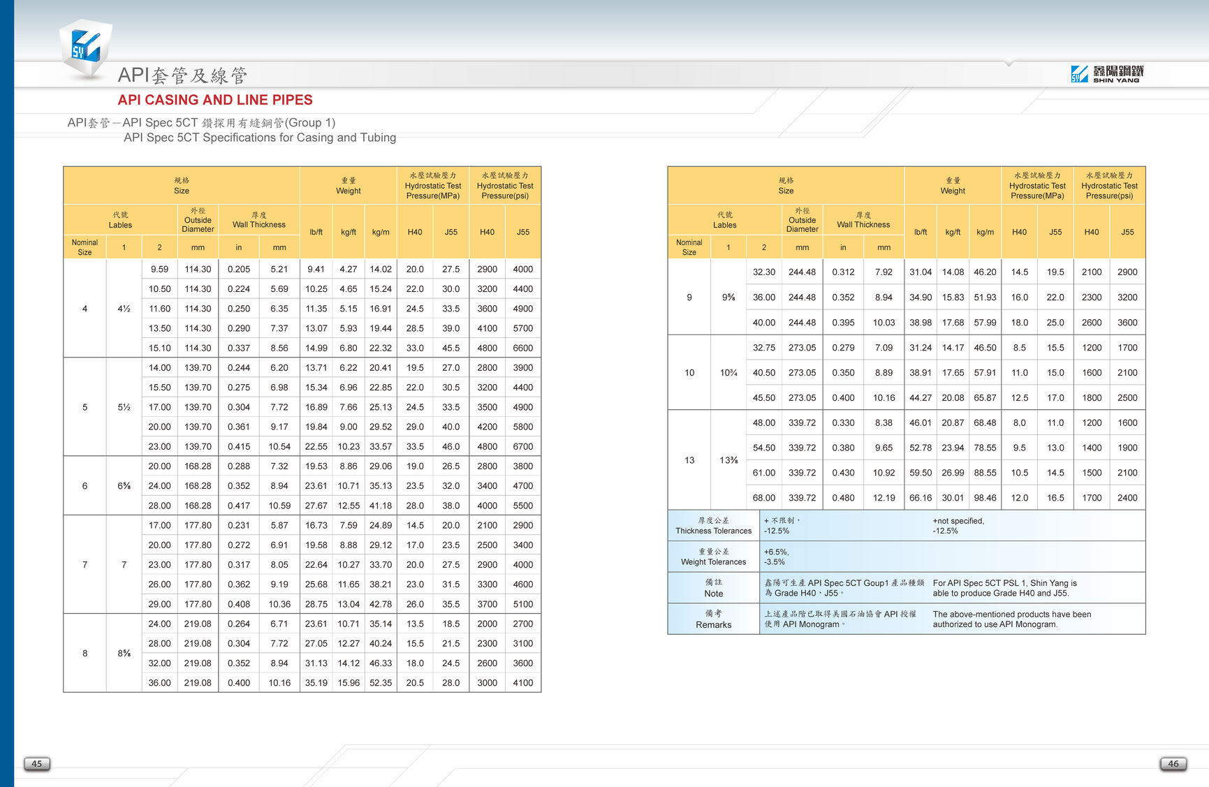Image resolution: width=1209 pixels, height=787 pixels.
Task: Click the 8⅝ label cell in the left table
Action: tap(124, 654)
